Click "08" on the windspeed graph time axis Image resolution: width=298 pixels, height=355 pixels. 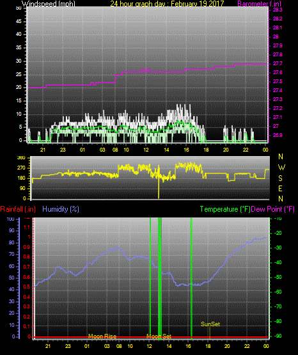115,150
